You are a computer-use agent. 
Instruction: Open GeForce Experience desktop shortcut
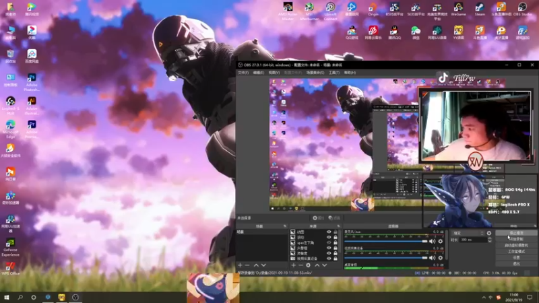[x=10, y=247]
